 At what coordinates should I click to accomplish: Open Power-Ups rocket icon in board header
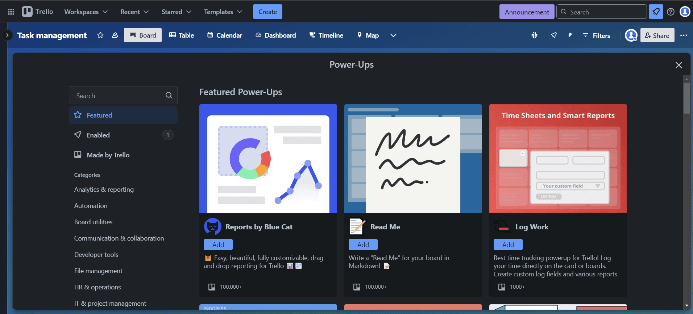pos(553,35)
